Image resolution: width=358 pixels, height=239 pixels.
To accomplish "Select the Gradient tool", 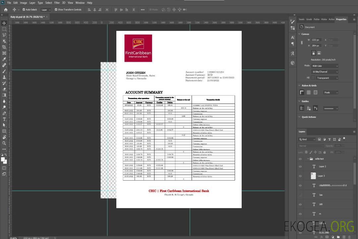I will [x=4, y=95].
